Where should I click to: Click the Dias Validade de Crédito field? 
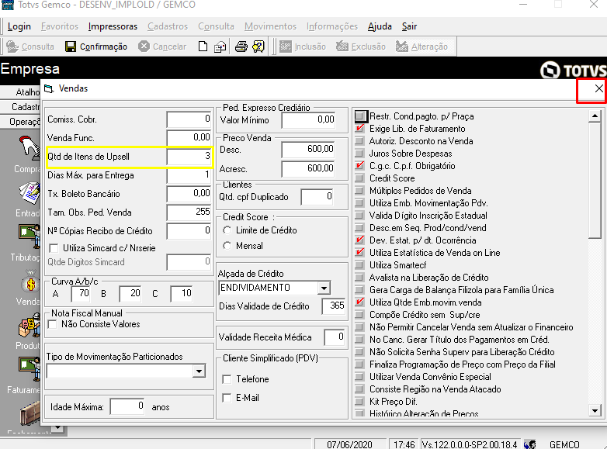(334, 306)
